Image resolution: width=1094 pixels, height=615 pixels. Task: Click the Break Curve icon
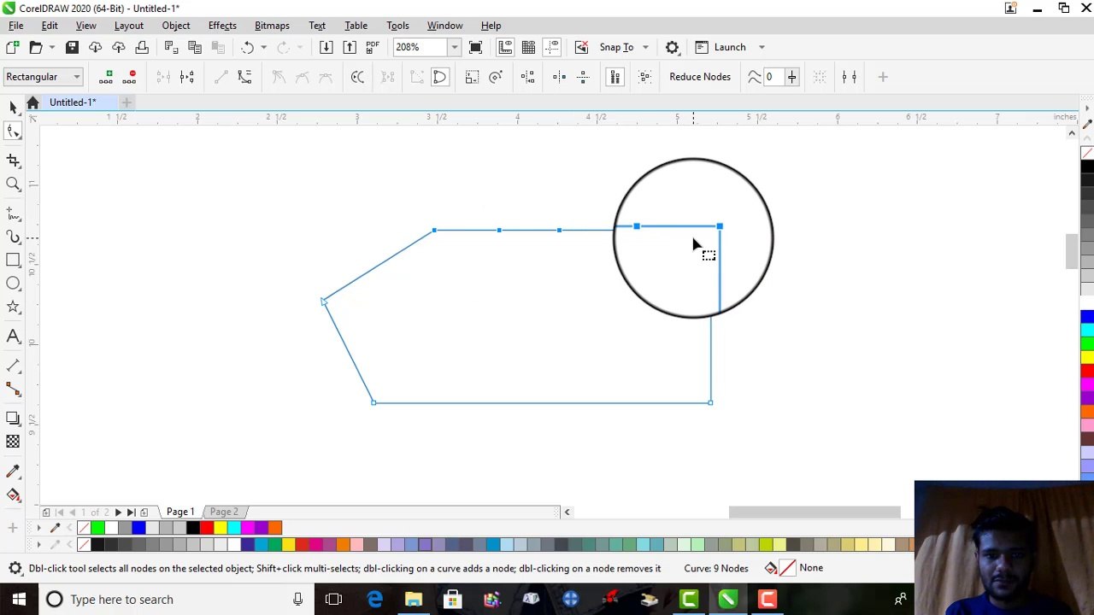pos(187,77)
